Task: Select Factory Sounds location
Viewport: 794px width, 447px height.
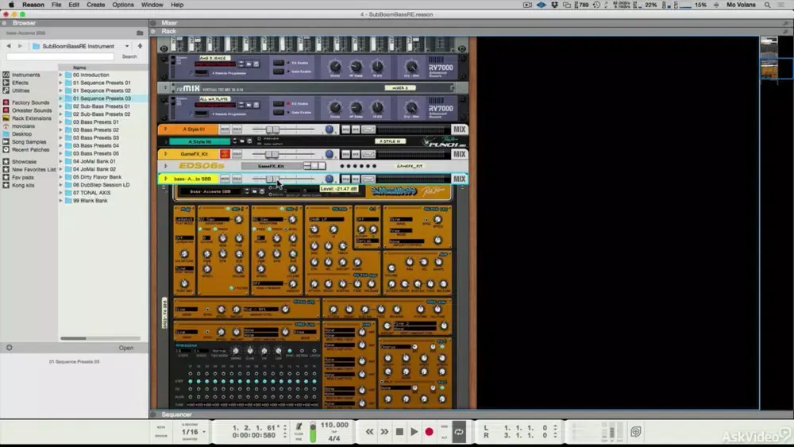Action: [x=30, y=102]
